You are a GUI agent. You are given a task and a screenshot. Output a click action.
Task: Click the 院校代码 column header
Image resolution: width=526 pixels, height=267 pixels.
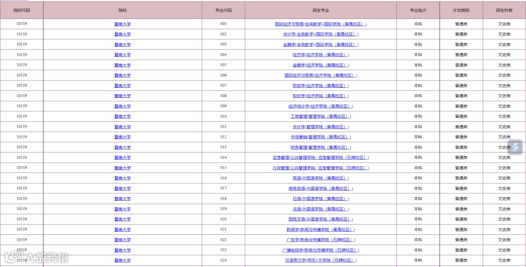pyautogui.click(x=21, y=10)
